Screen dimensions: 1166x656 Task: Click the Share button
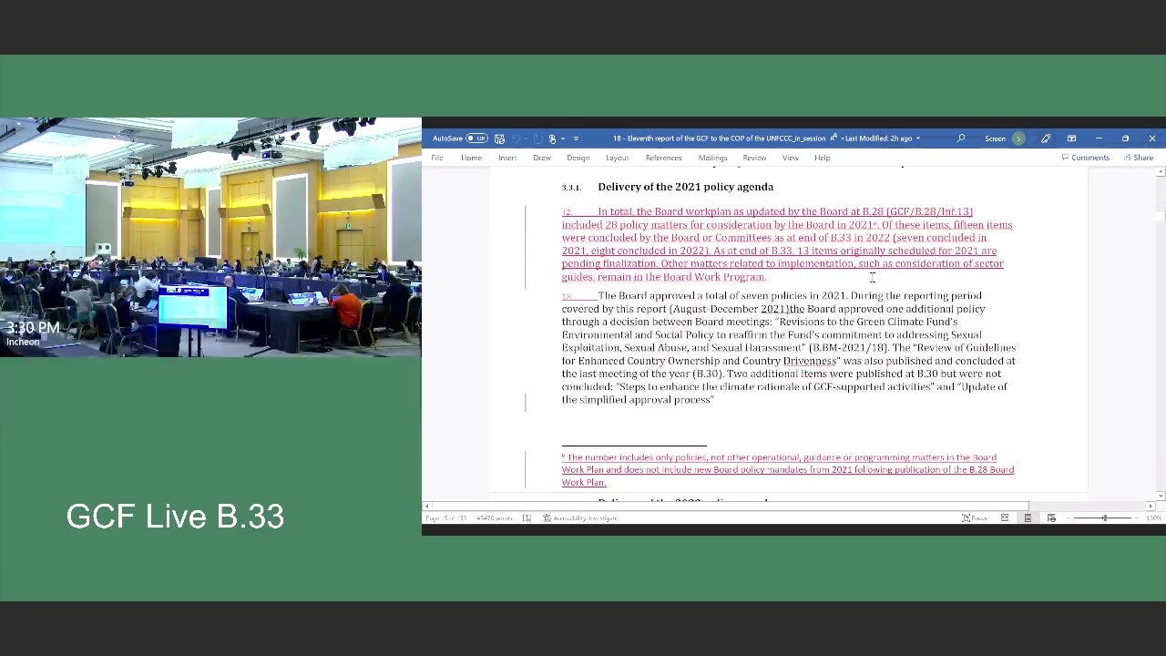coord(1139,158)
